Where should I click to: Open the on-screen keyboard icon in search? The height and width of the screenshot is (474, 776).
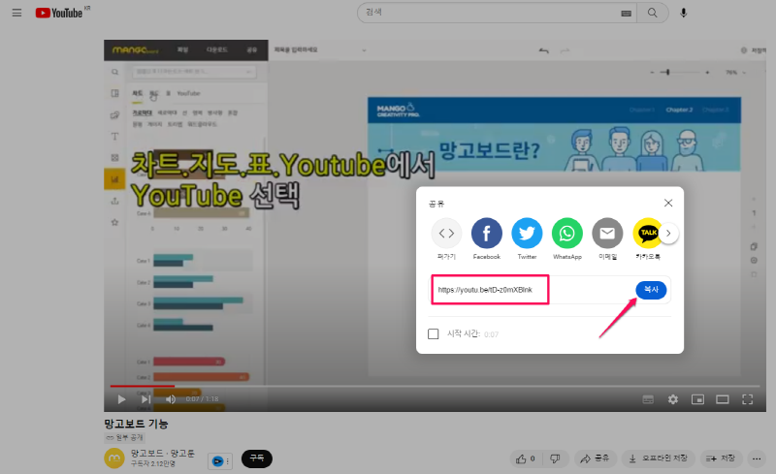(x=626, y=14)
